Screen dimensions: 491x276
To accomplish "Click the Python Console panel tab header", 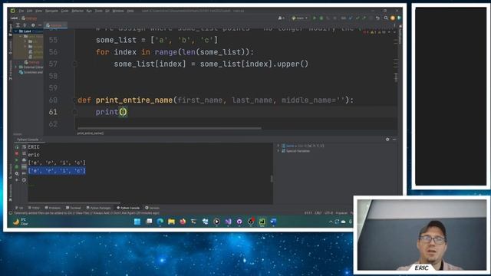I will (28, 140).
